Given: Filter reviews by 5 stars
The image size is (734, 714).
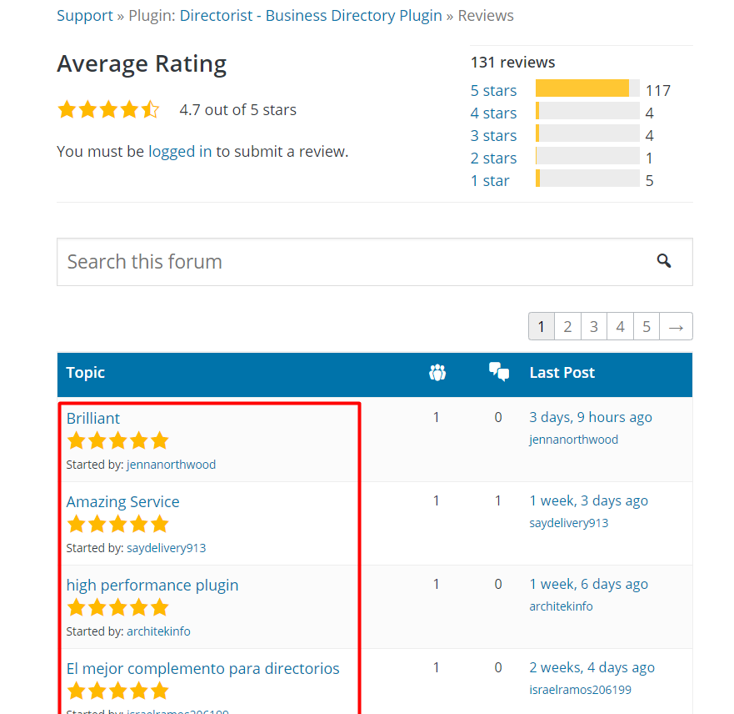Looking at the screenshot, I should (x=493, y=90).
